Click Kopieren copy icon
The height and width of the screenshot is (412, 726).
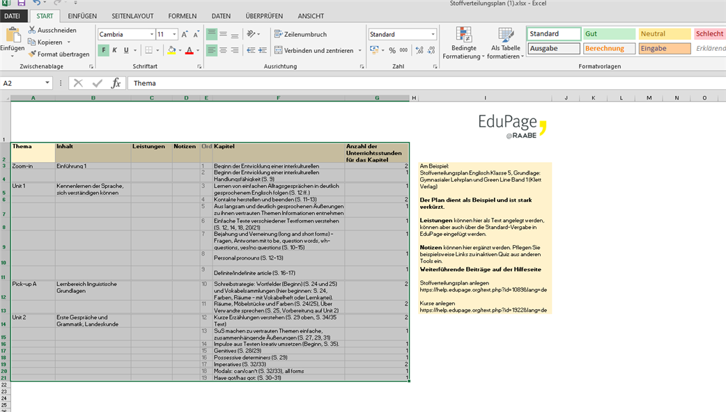32,42
